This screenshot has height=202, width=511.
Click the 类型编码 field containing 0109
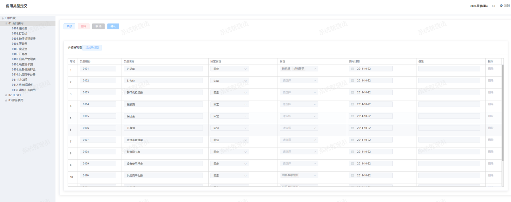(x=98, y=163)
